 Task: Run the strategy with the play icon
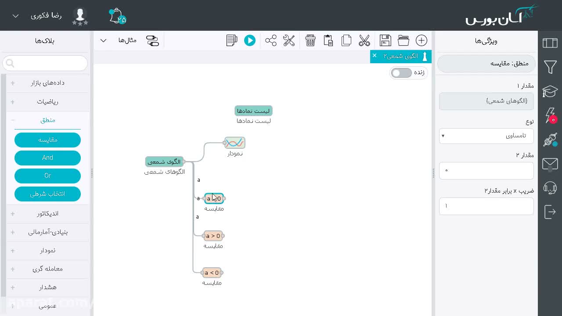(249, 40)
